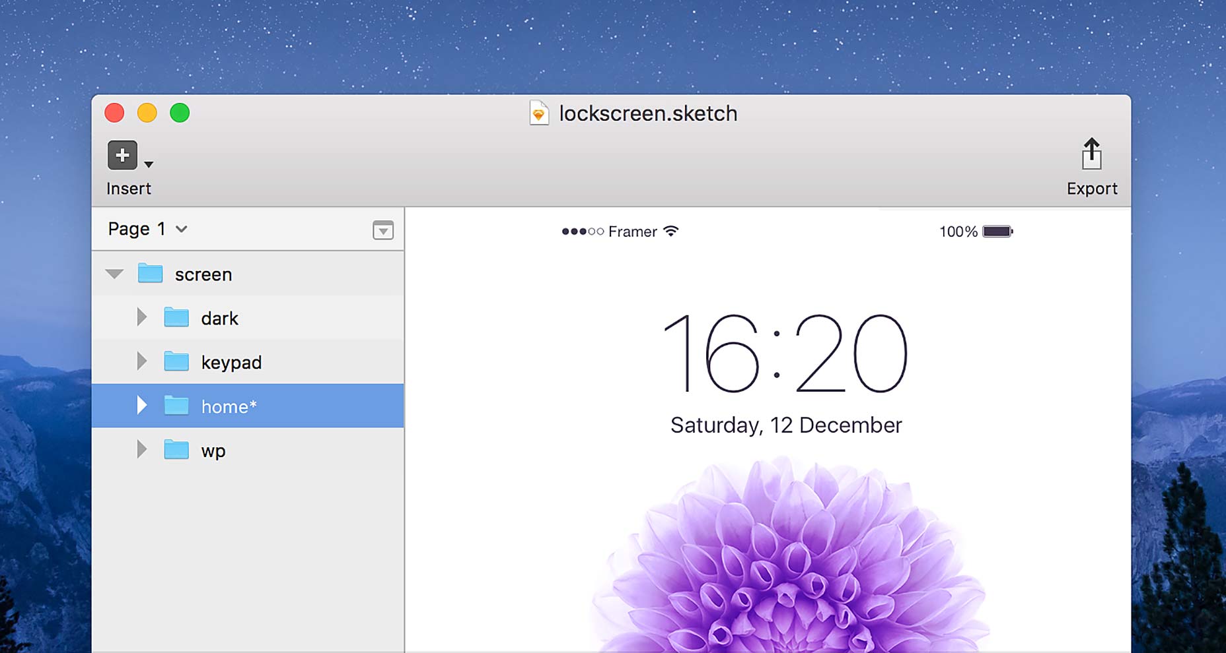Collapse the screen group triangle

pos(114,274)
